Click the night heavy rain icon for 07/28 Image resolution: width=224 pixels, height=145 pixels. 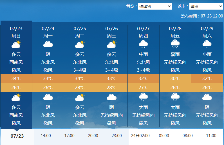click(x=175, y=97)
